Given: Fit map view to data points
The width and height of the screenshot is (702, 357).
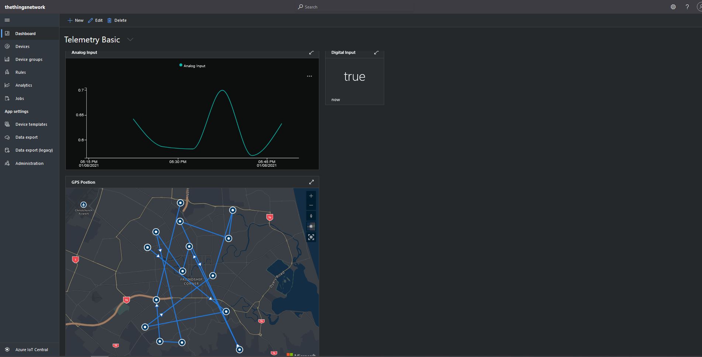Looking at the screenshot, I should tap(311, 237).
